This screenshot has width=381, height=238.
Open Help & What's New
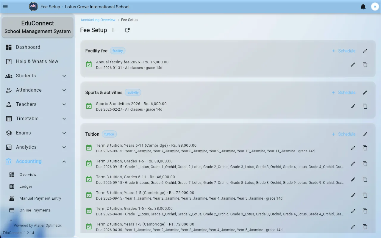click(37, 62)
